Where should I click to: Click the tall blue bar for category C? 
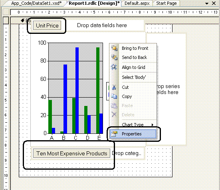pos(77,90)
